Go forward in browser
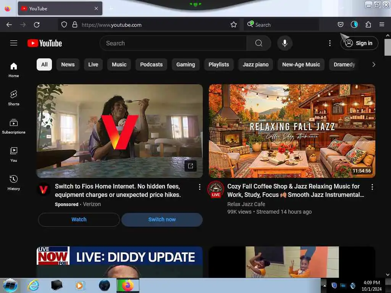 (23, 25)
